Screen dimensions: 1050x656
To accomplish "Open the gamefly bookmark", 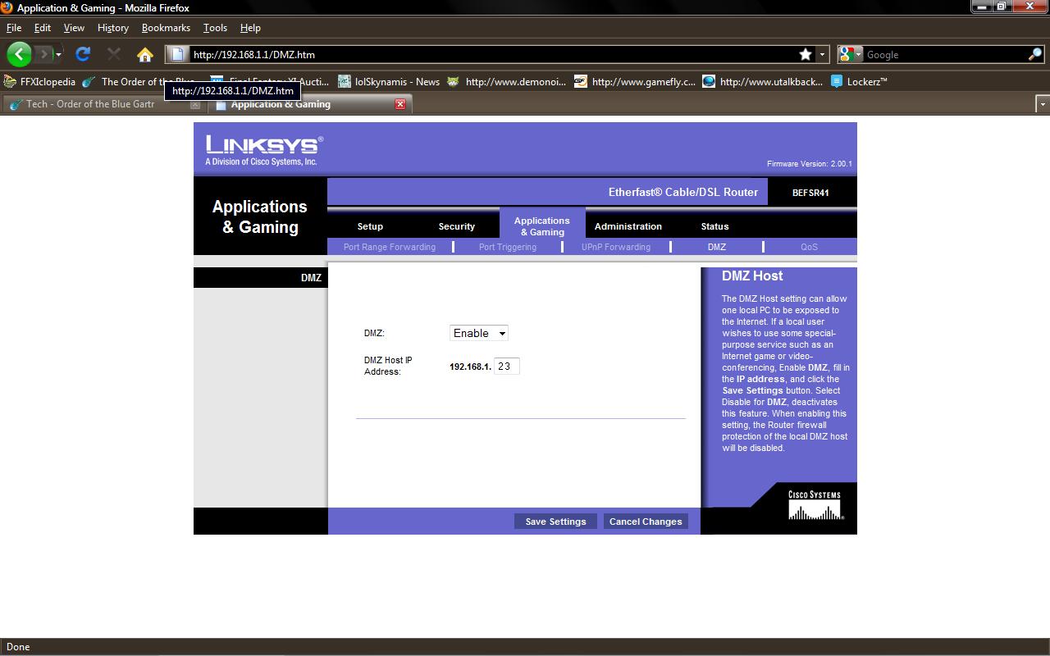I will tap(635, 81).
